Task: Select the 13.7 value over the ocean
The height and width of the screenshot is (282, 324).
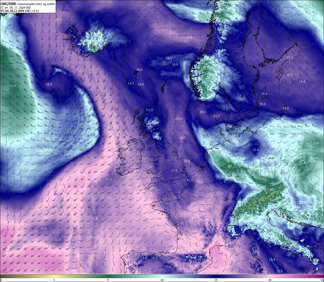Action: coord(68,129)
